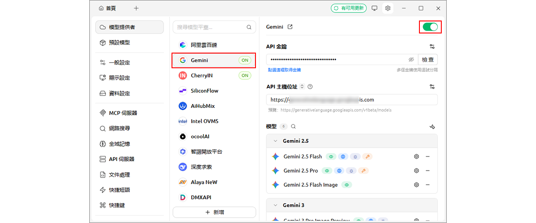The width and height of the screenshot is (536, 223).
Task: Click web search tag on Gemini 2.5 Pro
Action: (x=339, y=170)
